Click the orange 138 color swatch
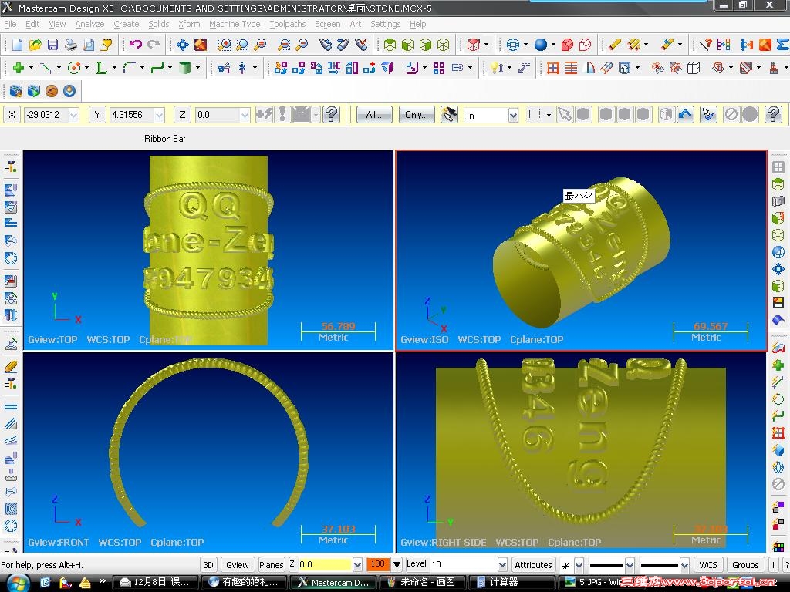790x592 pixels. (x=378, y=564)
